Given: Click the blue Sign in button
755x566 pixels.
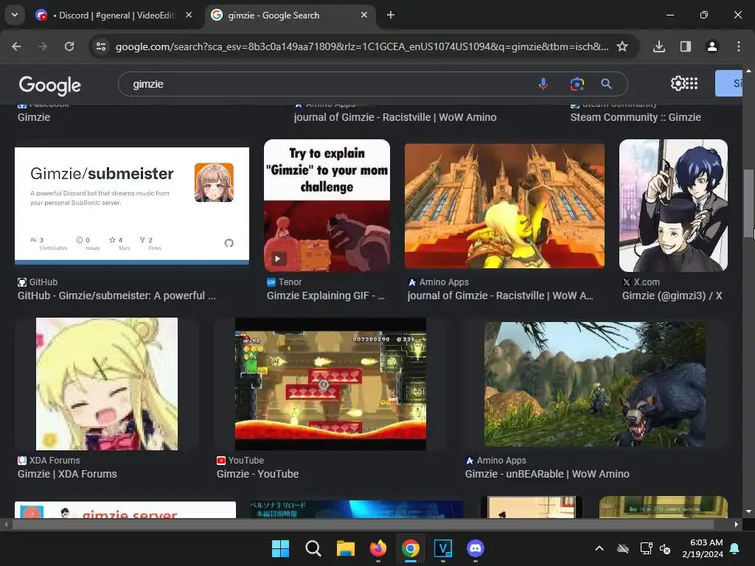Looking at the screenshot, I should click(x=728, y=83).
